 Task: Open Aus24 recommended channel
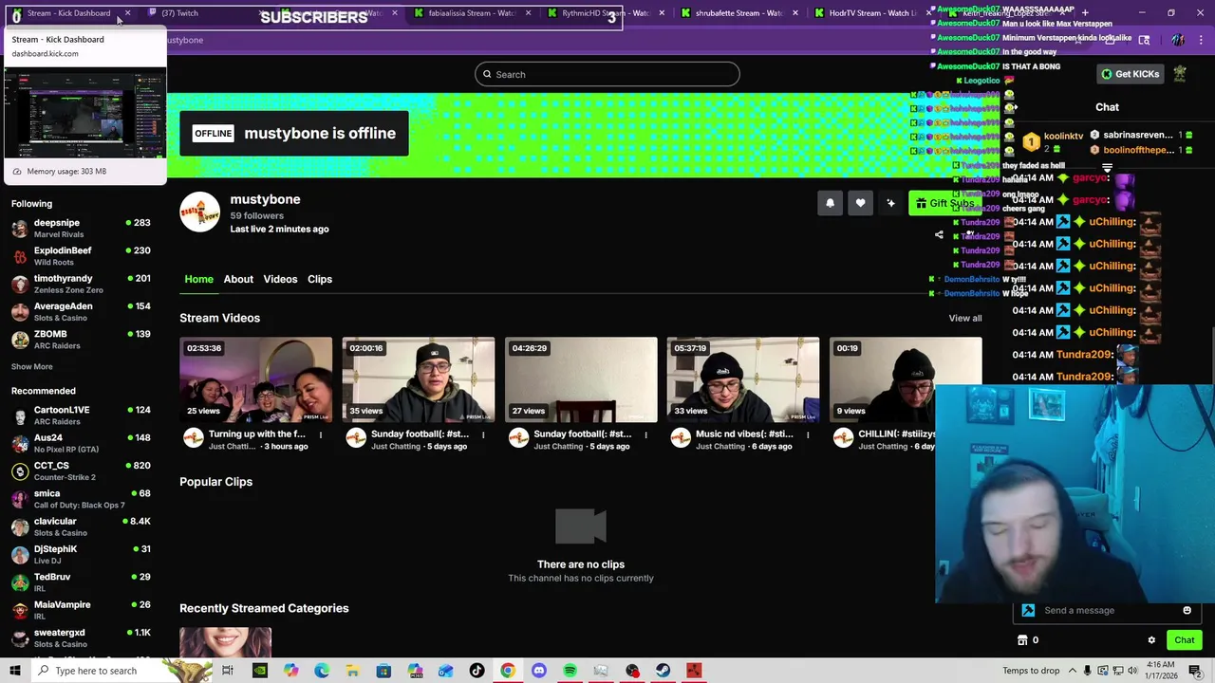pos(82,443)
